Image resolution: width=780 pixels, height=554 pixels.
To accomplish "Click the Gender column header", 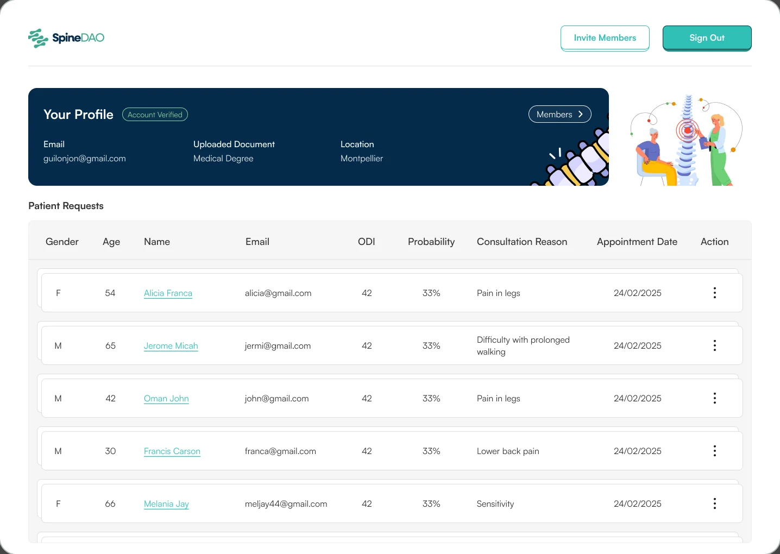I will pyautogui.click(x=62, y=242).
